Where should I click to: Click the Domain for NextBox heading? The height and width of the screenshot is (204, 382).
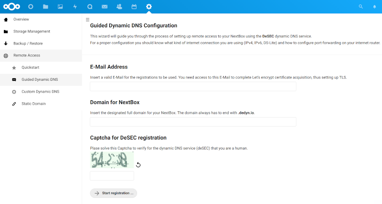(115, 102)
